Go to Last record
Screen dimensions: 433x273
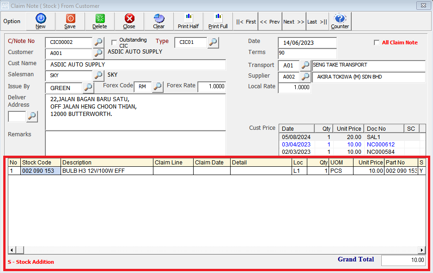point(317,22)
